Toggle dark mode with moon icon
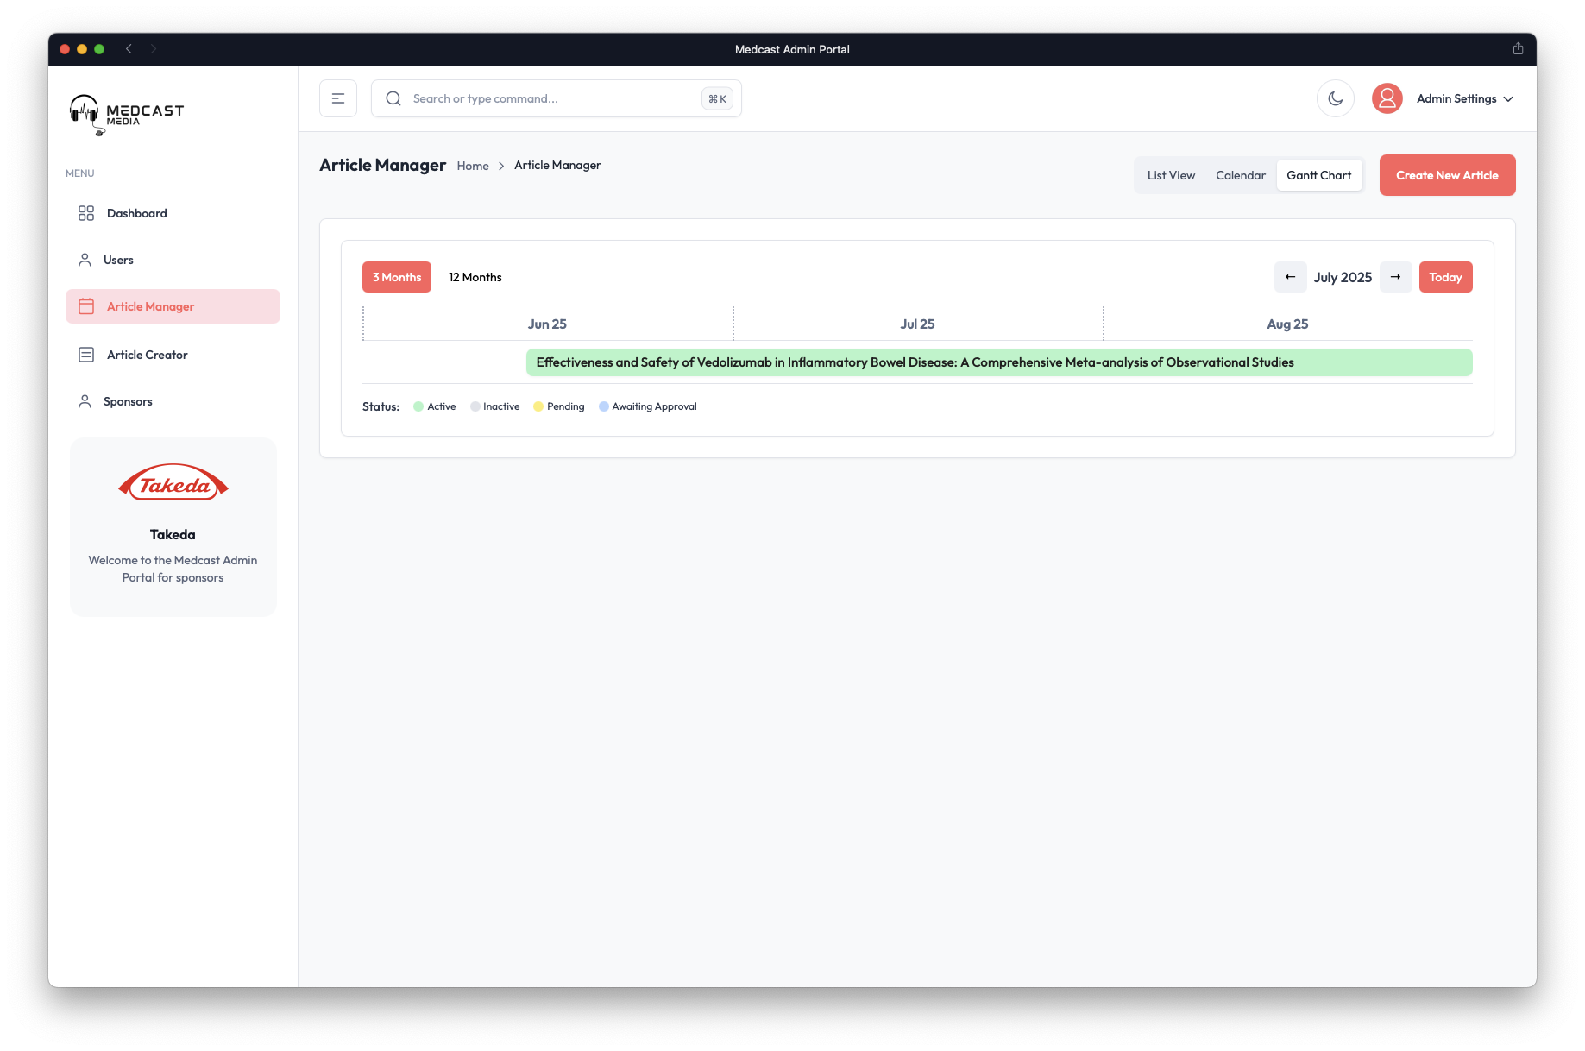 1335,98
